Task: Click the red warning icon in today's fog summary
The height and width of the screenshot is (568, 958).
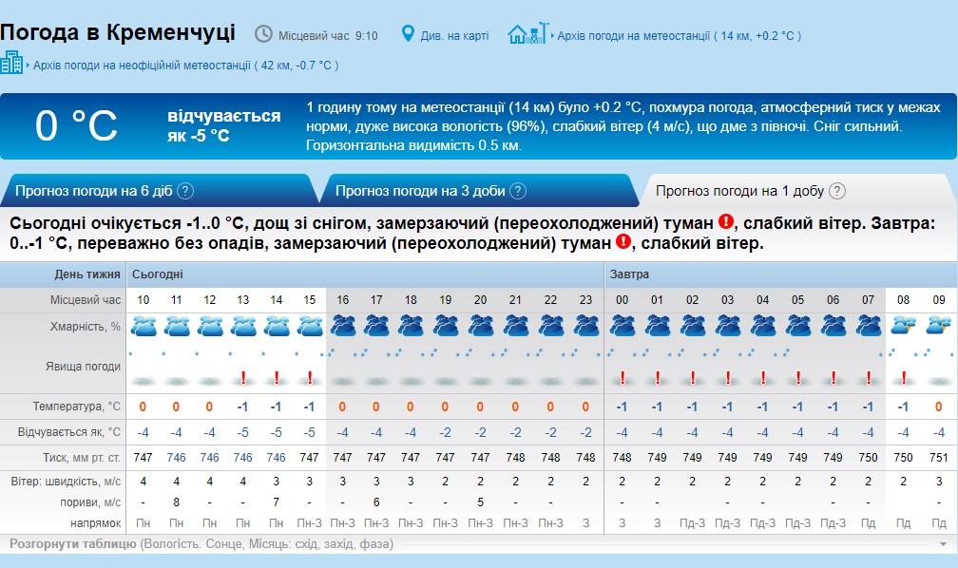Action: coord(726,222)
